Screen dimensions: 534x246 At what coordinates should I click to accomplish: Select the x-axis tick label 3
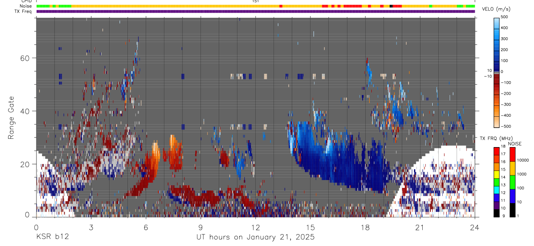pos(91,227)
